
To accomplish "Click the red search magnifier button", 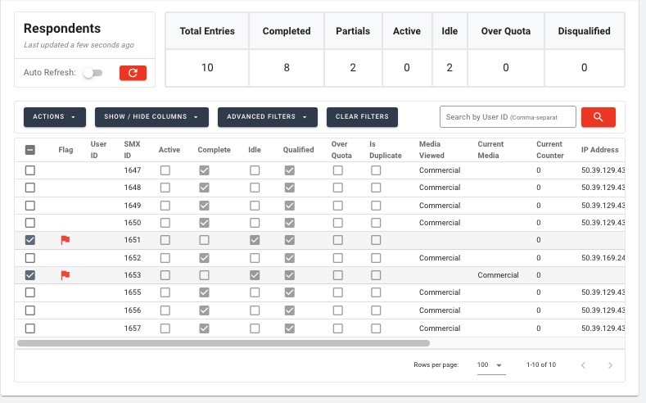I will tap(599, 117).
